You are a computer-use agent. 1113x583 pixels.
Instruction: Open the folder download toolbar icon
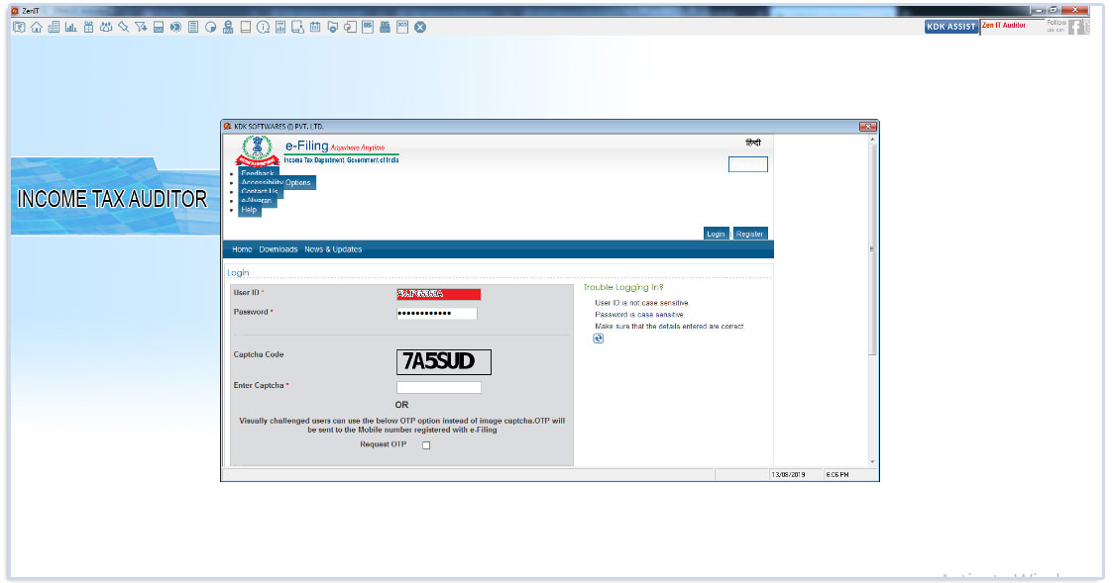pyautogui.click(x=332, y=27)
